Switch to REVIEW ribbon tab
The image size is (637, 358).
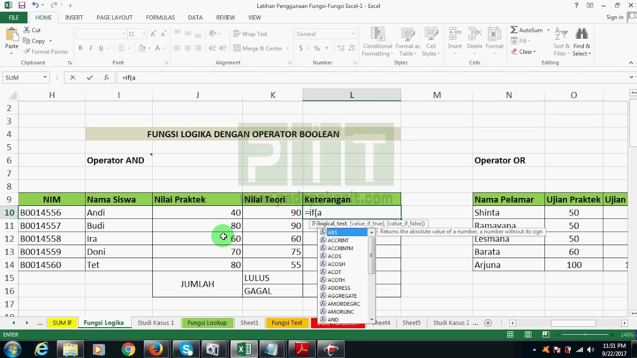(x=225, y=17)
